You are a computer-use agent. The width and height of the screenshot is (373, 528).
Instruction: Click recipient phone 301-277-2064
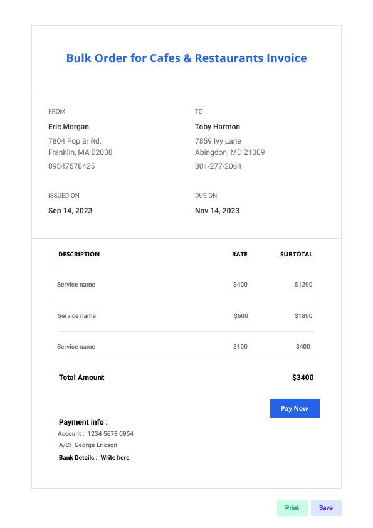(x=218, y=166)
